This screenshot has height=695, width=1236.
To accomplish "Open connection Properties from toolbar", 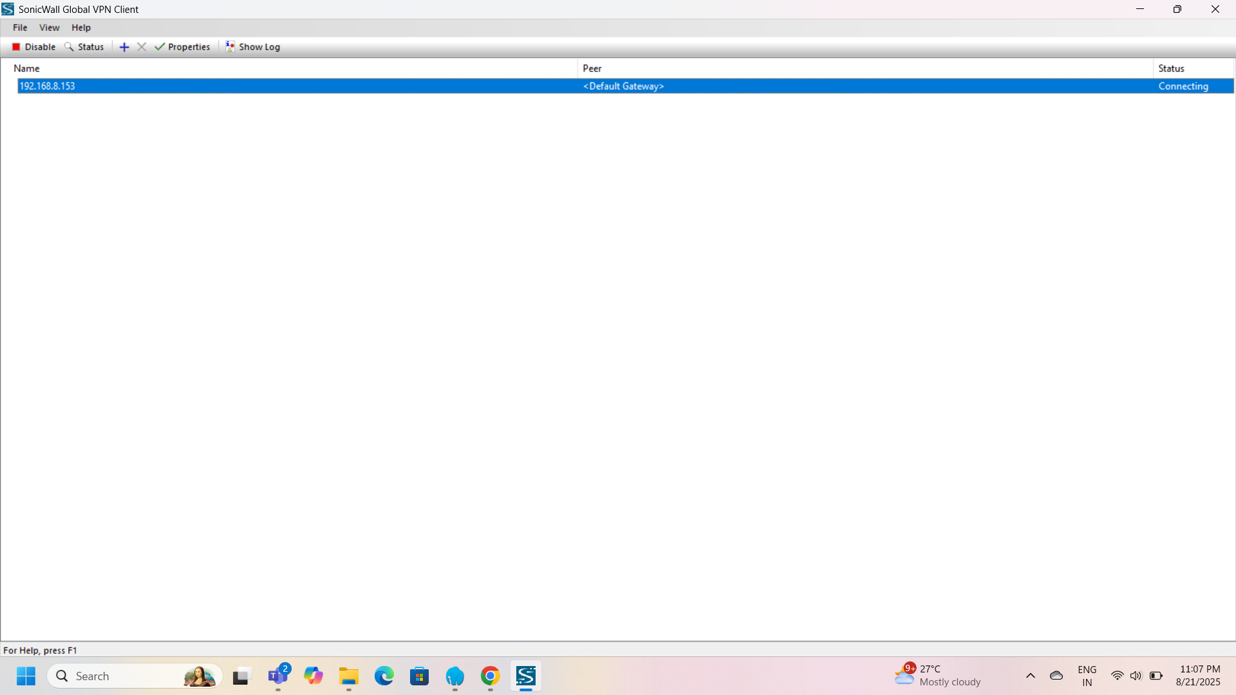I will pyautogui.click(x=182, y=47).
